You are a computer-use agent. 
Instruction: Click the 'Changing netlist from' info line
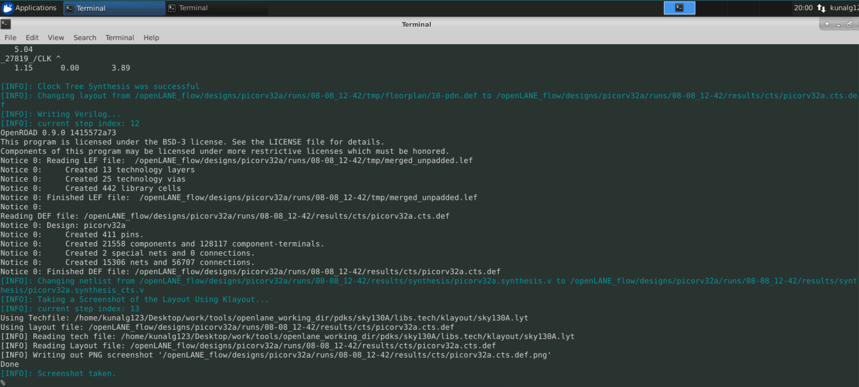(x=429, y=285)
